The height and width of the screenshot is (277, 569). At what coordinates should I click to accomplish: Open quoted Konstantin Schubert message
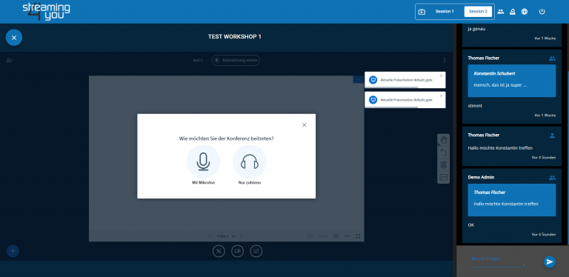tap(512, 81)
